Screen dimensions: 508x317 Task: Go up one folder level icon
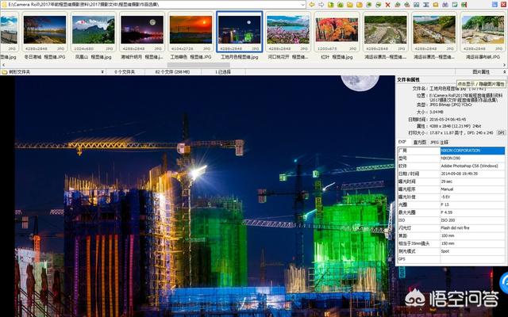pos(330,5)
